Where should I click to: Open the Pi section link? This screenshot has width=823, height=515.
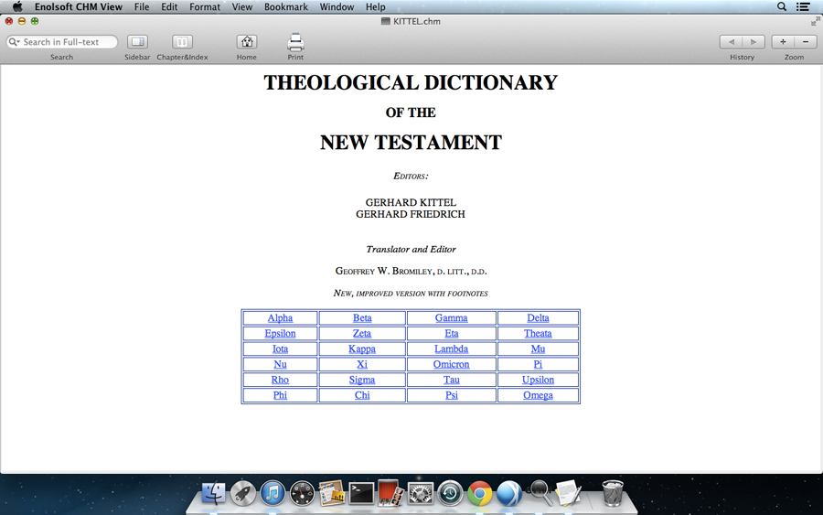538,364
